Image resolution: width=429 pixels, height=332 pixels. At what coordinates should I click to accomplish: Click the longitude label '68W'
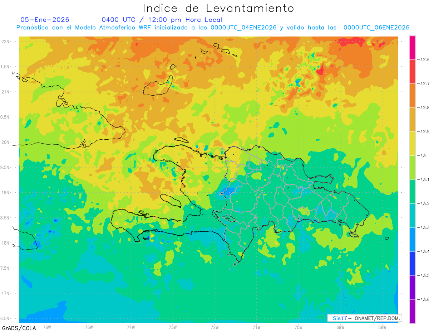382,327
